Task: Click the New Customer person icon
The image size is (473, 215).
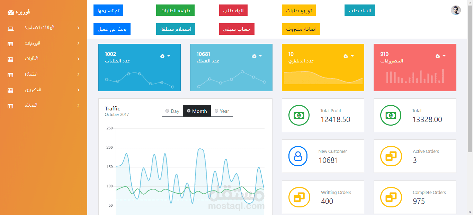Action: [298, 156]
